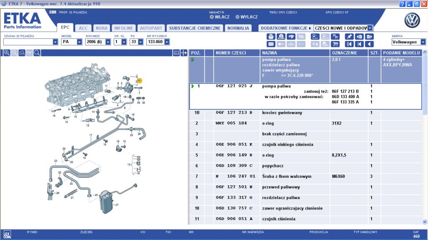Open help via the question mark button
Image resolution: width=428 pixels, height=240 pixels.
[403, 4]
